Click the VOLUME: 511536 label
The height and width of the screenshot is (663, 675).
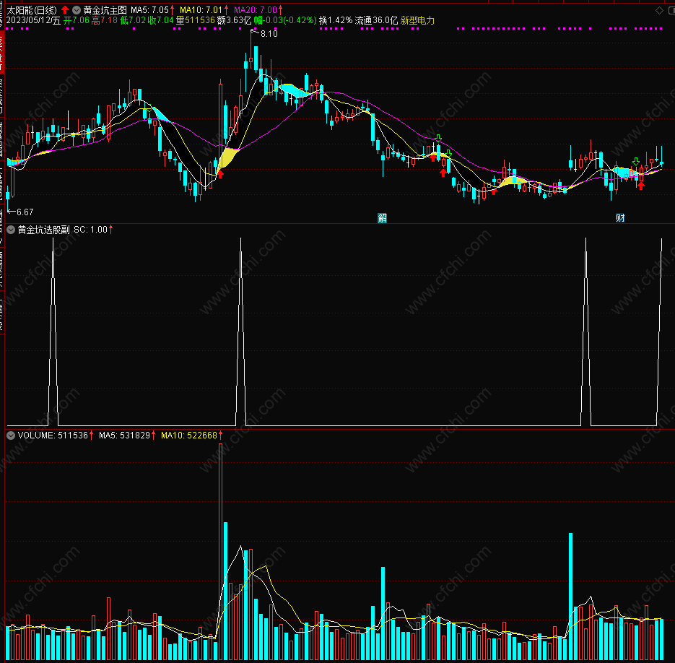tap(53, 435)
